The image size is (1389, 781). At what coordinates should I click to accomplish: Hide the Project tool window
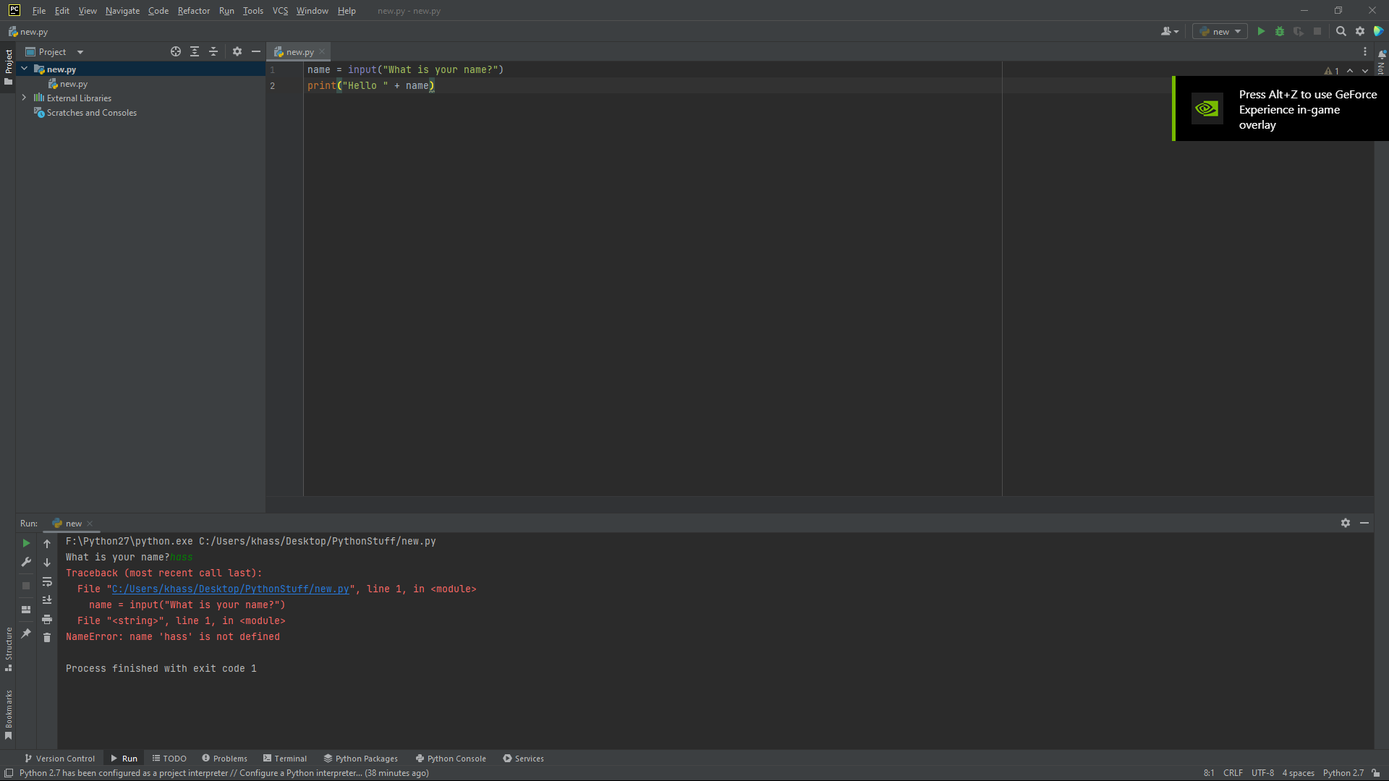(x=255, y=51)
